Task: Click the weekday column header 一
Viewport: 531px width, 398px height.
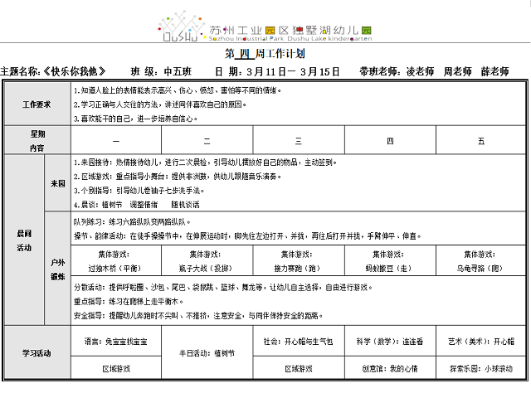Action: [116, 140]
